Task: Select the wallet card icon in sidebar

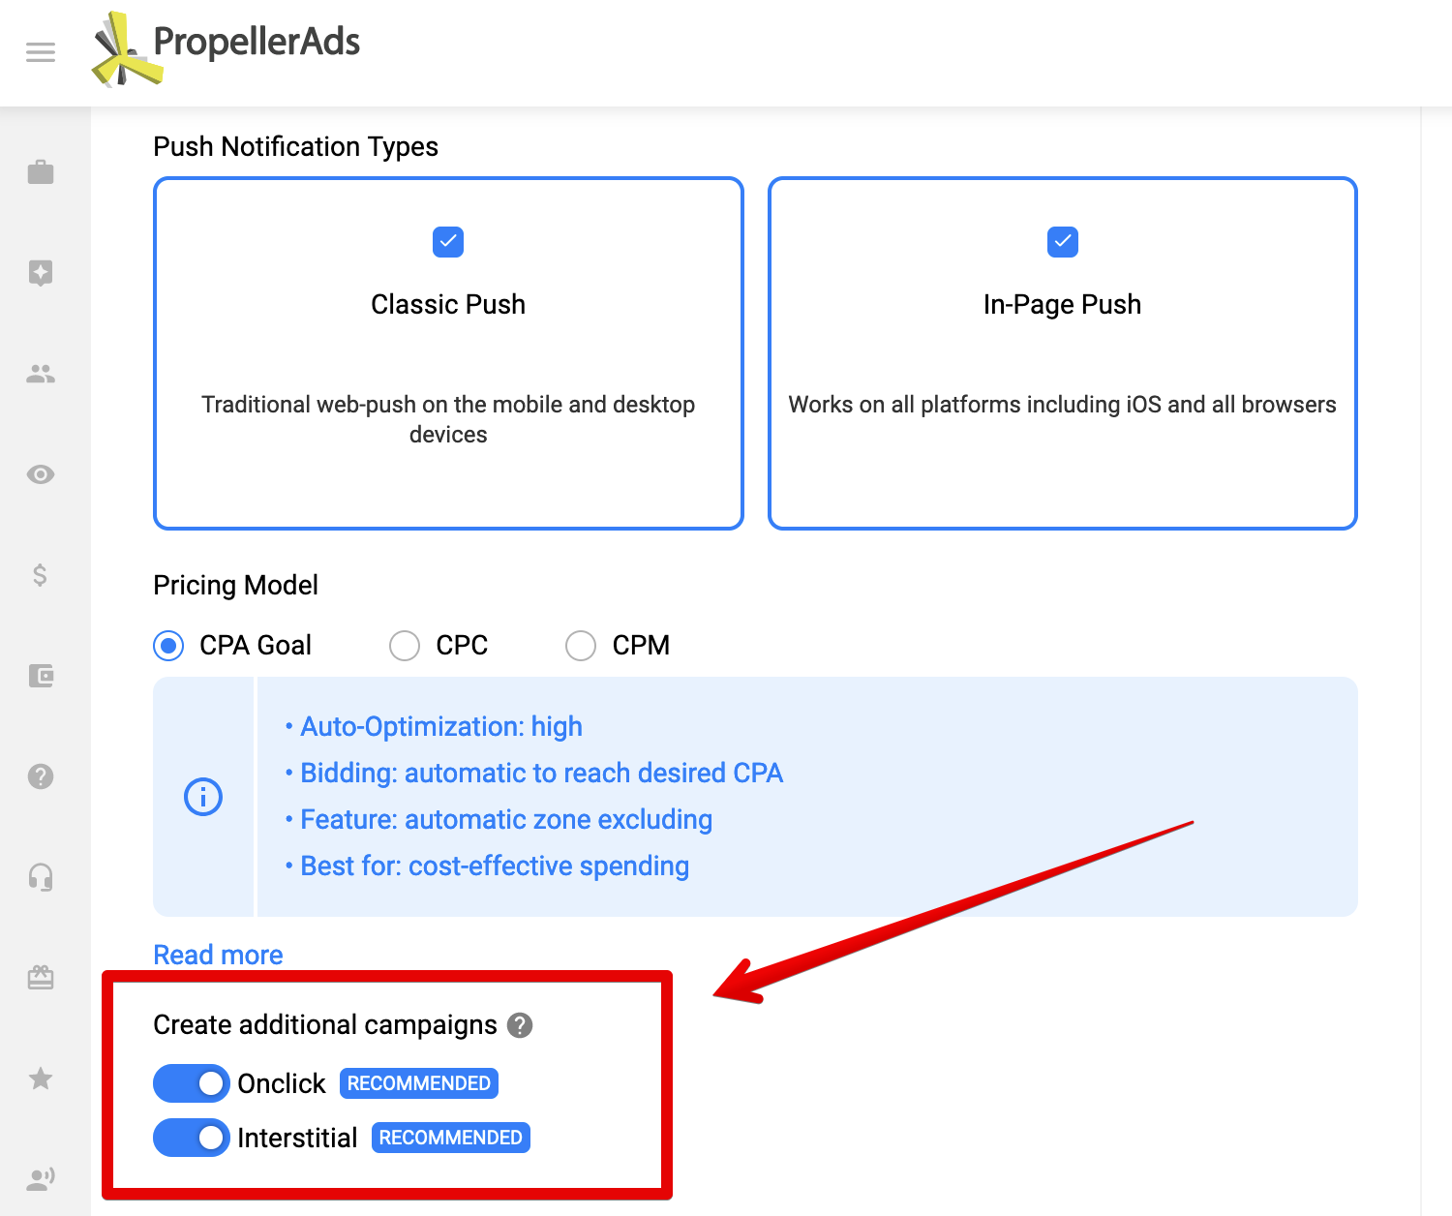Action: coord(41,677)
